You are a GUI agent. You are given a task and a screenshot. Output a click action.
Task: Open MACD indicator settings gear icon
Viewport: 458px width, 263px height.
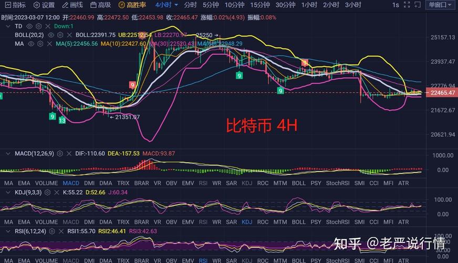[x=60, y=154]
